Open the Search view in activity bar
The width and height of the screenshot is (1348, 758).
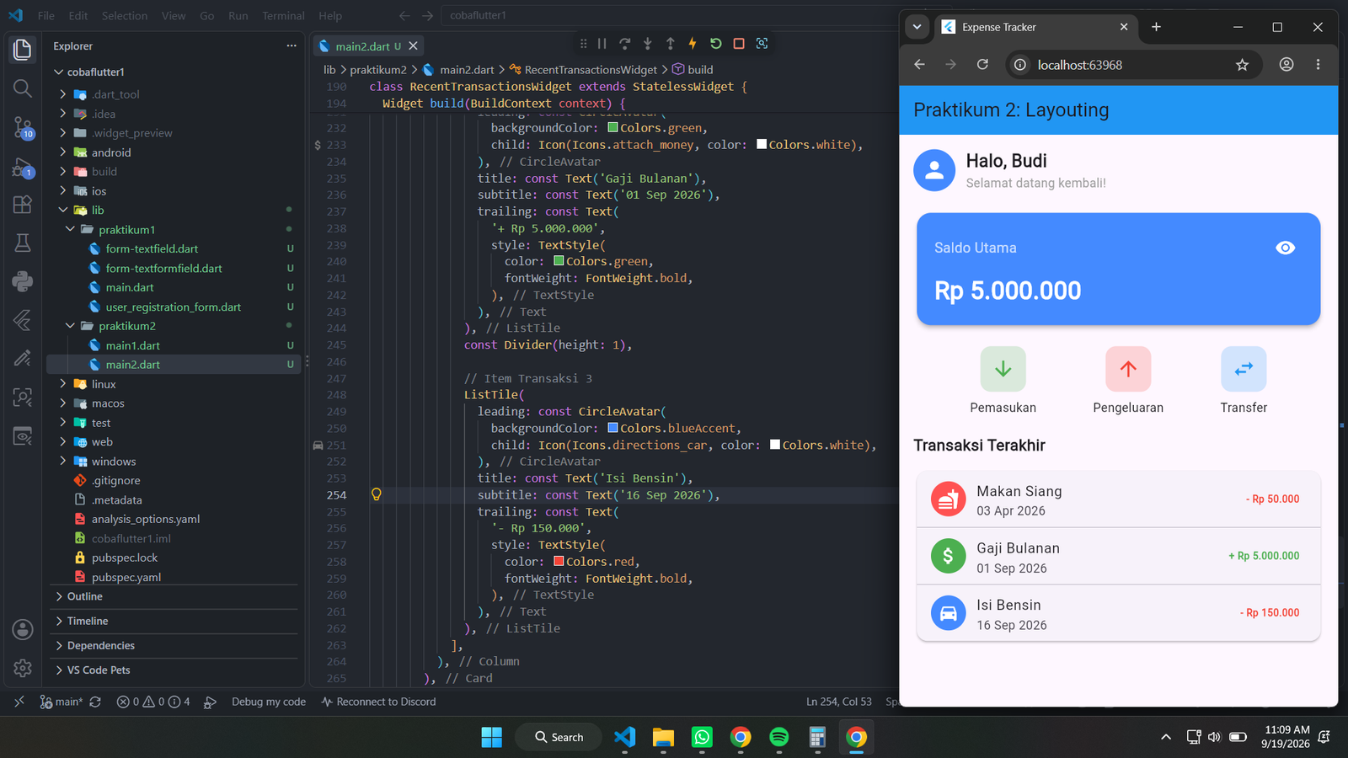23,88
